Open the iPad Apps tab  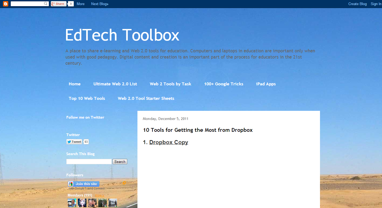[x=266, y=84]
